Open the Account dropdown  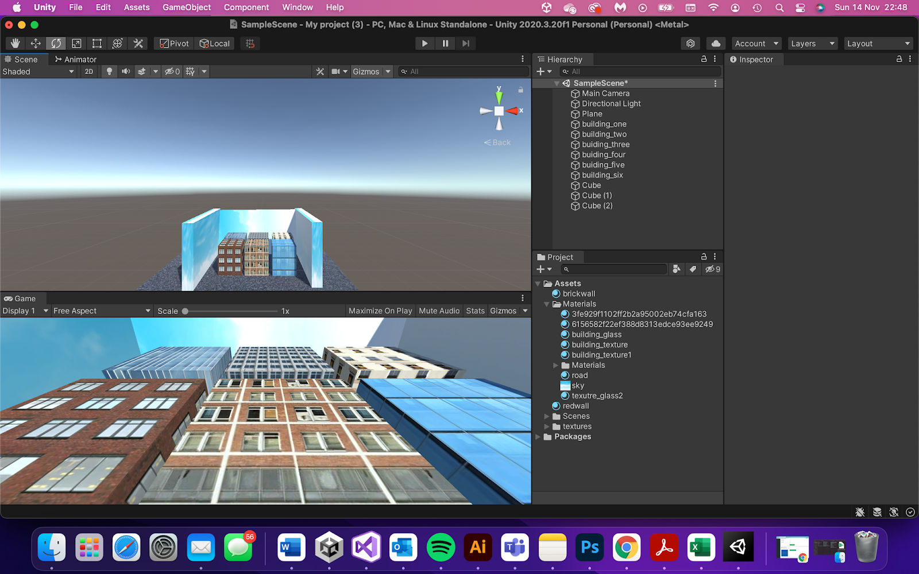(756, 44)
